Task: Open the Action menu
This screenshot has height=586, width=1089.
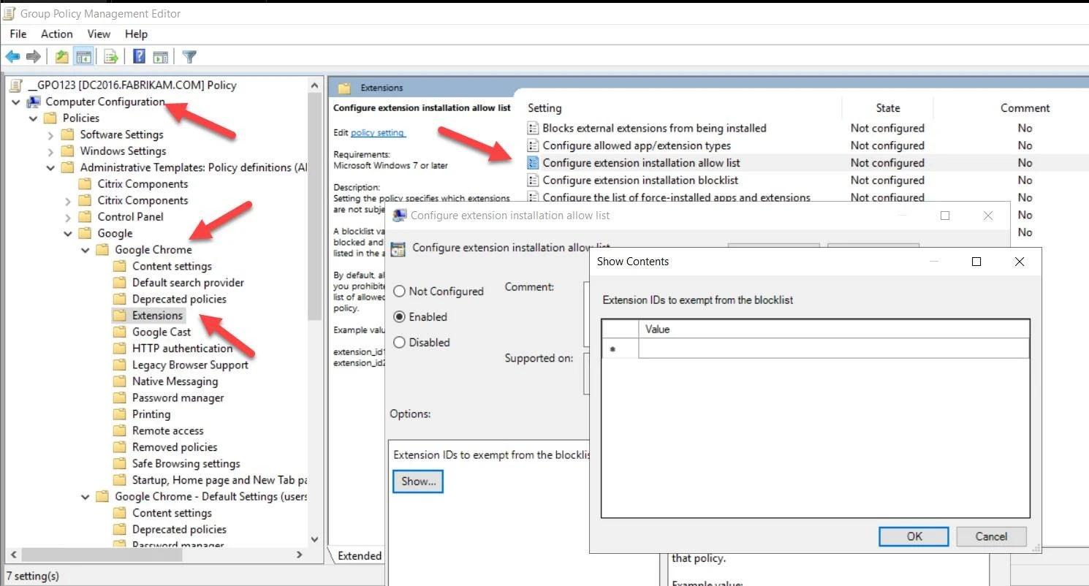Action: (56, 34)
